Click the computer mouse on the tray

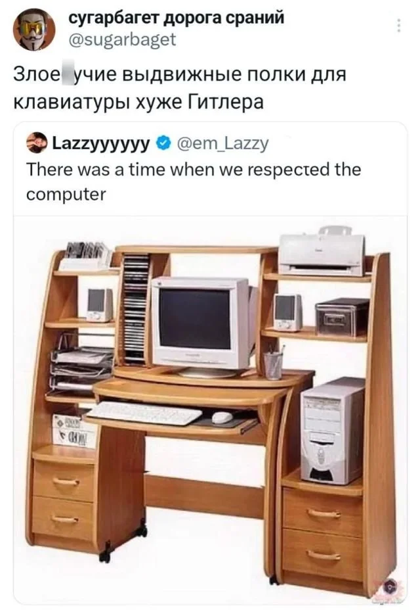[222, 417]
